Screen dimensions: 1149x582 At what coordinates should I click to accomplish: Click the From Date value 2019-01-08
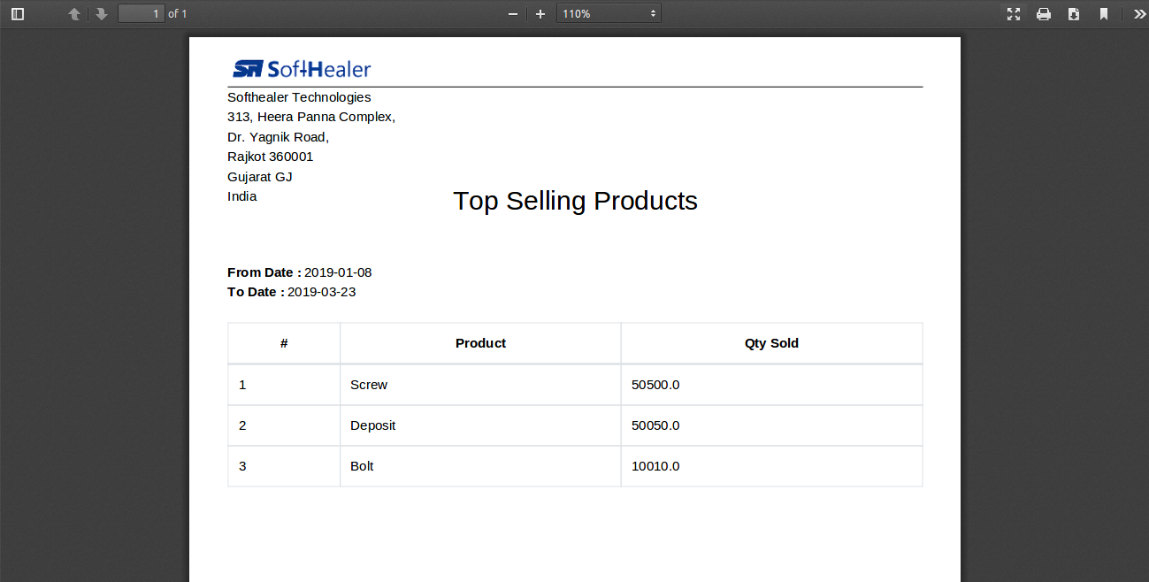coord(338,272)
